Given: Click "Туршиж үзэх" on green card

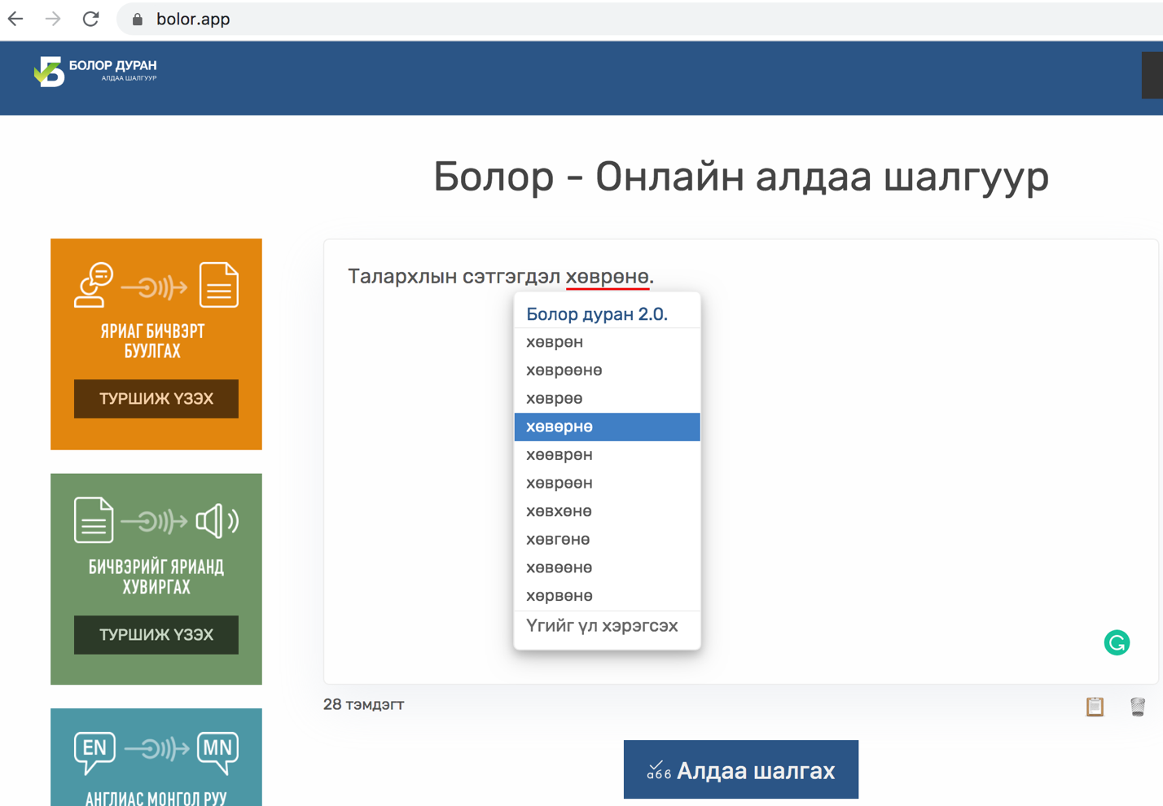Looking at the screenshot, I should 156,635.
